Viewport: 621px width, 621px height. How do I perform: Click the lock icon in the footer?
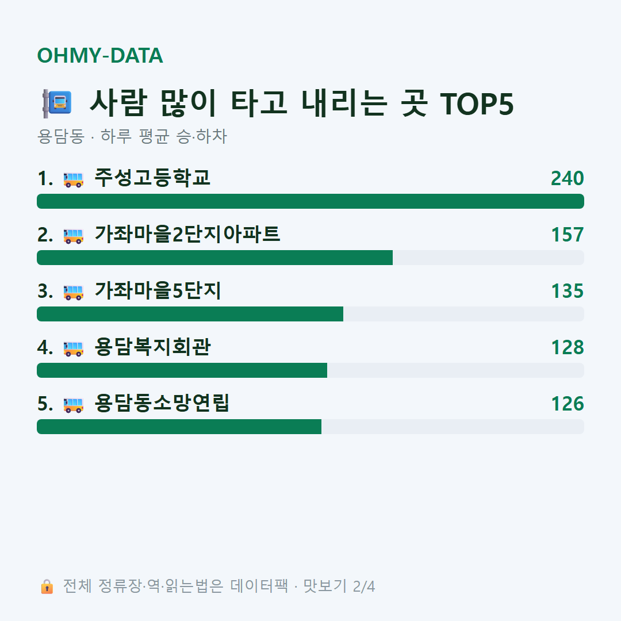click(47, 586)
